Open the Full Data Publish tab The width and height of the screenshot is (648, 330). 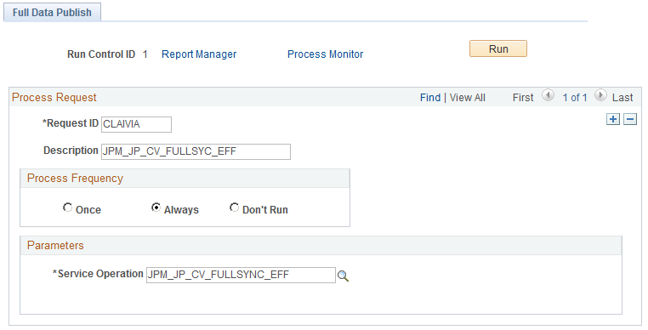point(52,13)
